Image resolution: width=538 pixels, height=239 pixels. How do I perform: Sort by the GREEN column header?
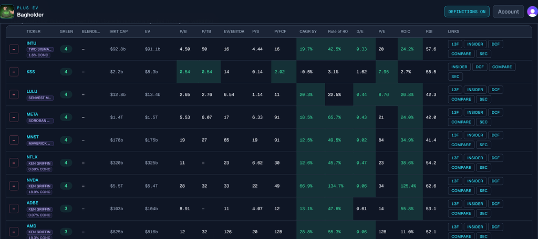pyautogui.click(x=66, y=31)
